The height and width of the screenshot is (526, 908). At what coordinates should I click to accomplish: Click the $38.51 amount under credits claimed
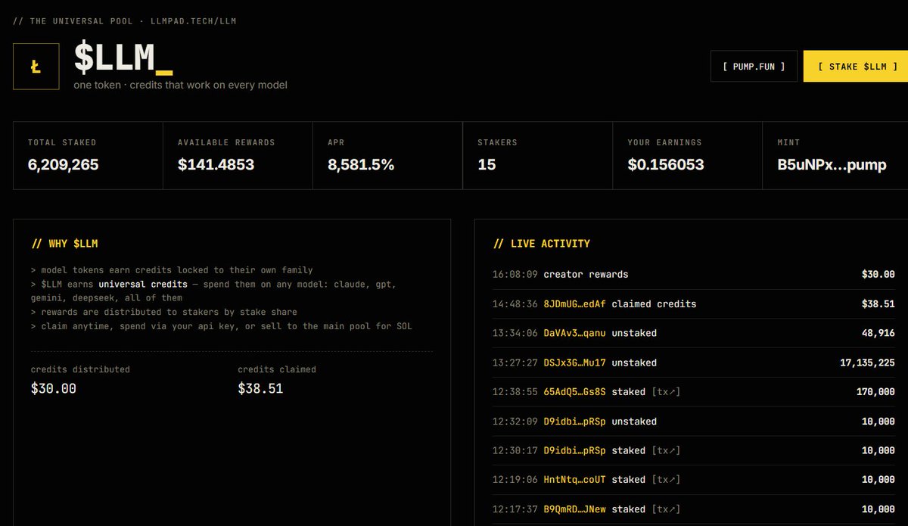(260, 389)
